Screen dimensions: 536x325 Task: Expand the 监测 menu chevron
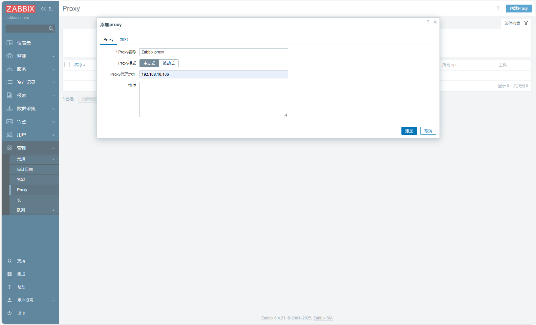click(54, 56)
